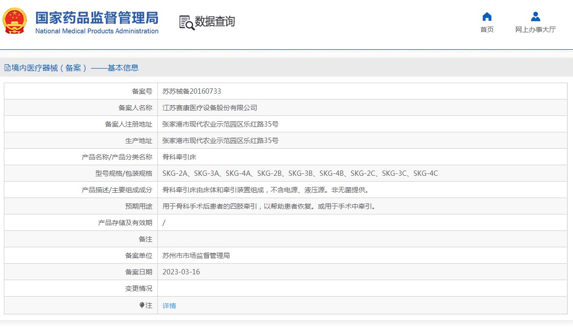
Task: Click the 型号规格/包装规格 label
Action: pos(124,173)
